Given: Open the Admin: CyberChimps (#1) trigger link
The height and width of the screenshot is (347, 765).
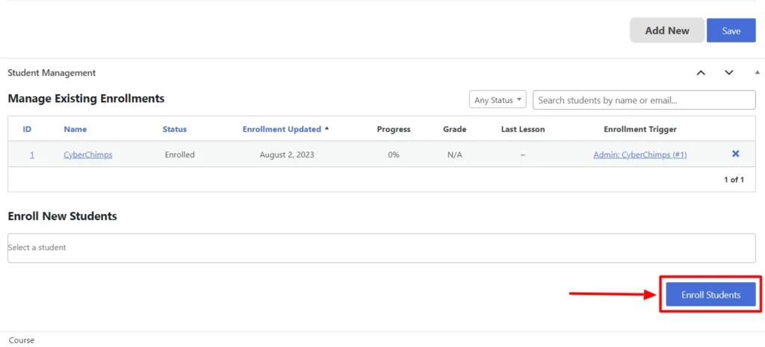Looking at the screenshot, I should pyautogui.click(x=640, y=154).
